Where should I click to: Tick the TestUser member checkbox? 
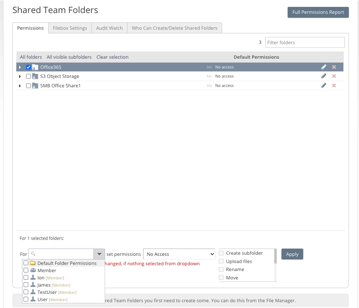click(x=26, y=292)
